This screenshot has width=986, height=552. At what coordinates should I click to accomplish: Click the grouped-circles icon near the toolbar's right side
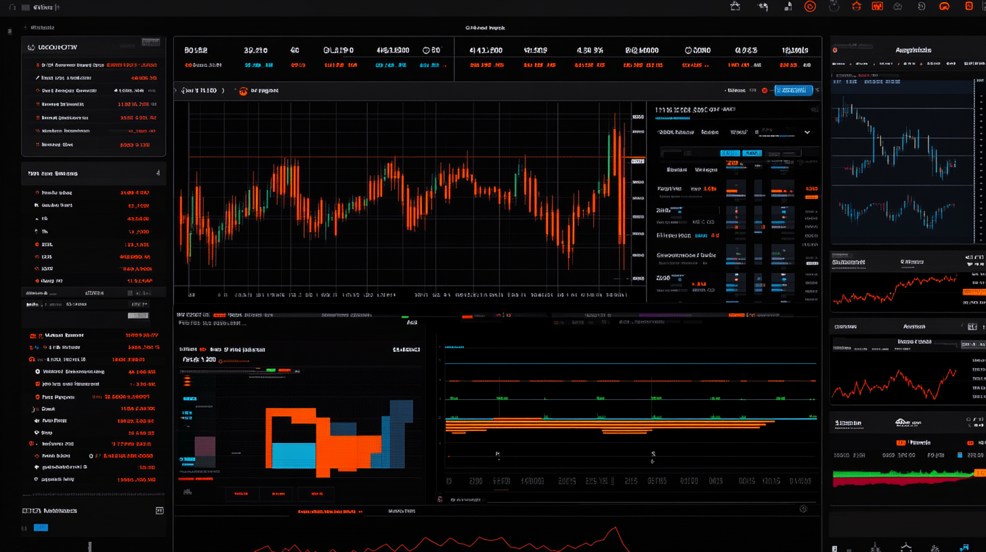point(897,6)
